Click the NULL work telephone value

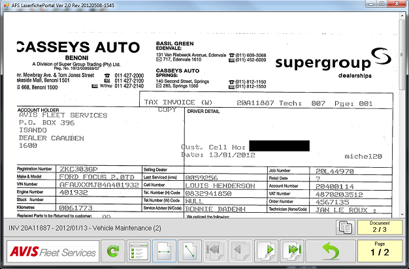click(x=194, y=201)
